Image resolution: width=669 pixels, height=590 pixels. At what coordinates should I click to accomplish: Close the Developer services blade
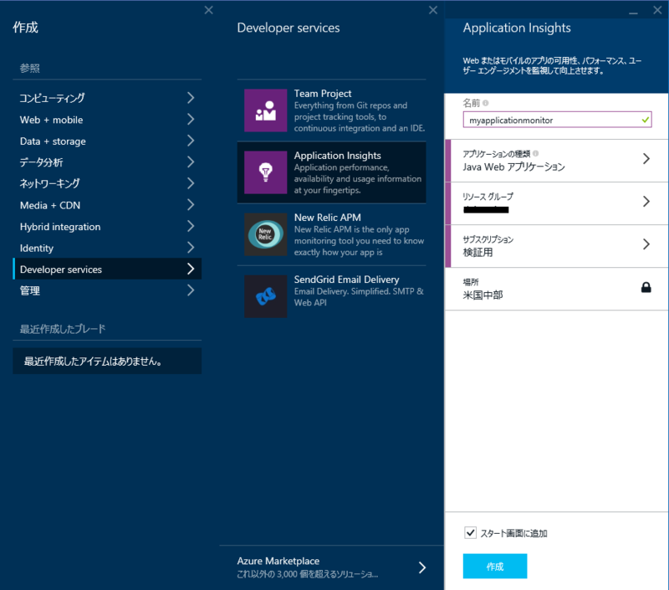(x=432, y=10)
